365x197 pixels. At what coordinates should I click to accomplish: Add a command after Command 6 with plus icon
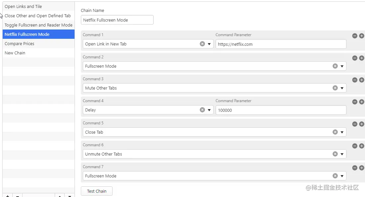[x=361, y=146]
